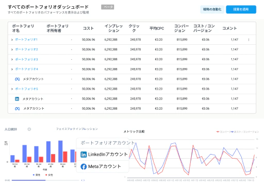Click the left arrow beside the demographics scrollbar
This screenshot has width=264, height=186.
click(82, 180)
